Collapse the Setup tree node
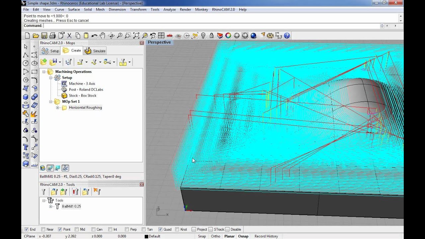The image size is (425, 239). coord(51,78)
